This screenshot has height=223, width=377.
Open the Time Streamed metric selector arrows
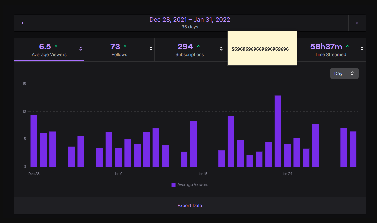coord(362,49)
